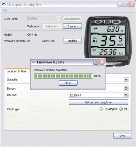Click the Firmware Update dialog's title icon
Image resolution: width=136 pixels, height=147 pixels.
click(x=34, y=62)
